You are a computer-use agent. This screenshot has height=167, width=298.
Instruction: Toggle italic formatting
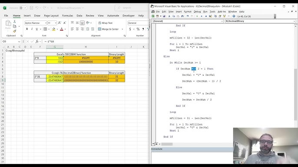tap(32, 29)
